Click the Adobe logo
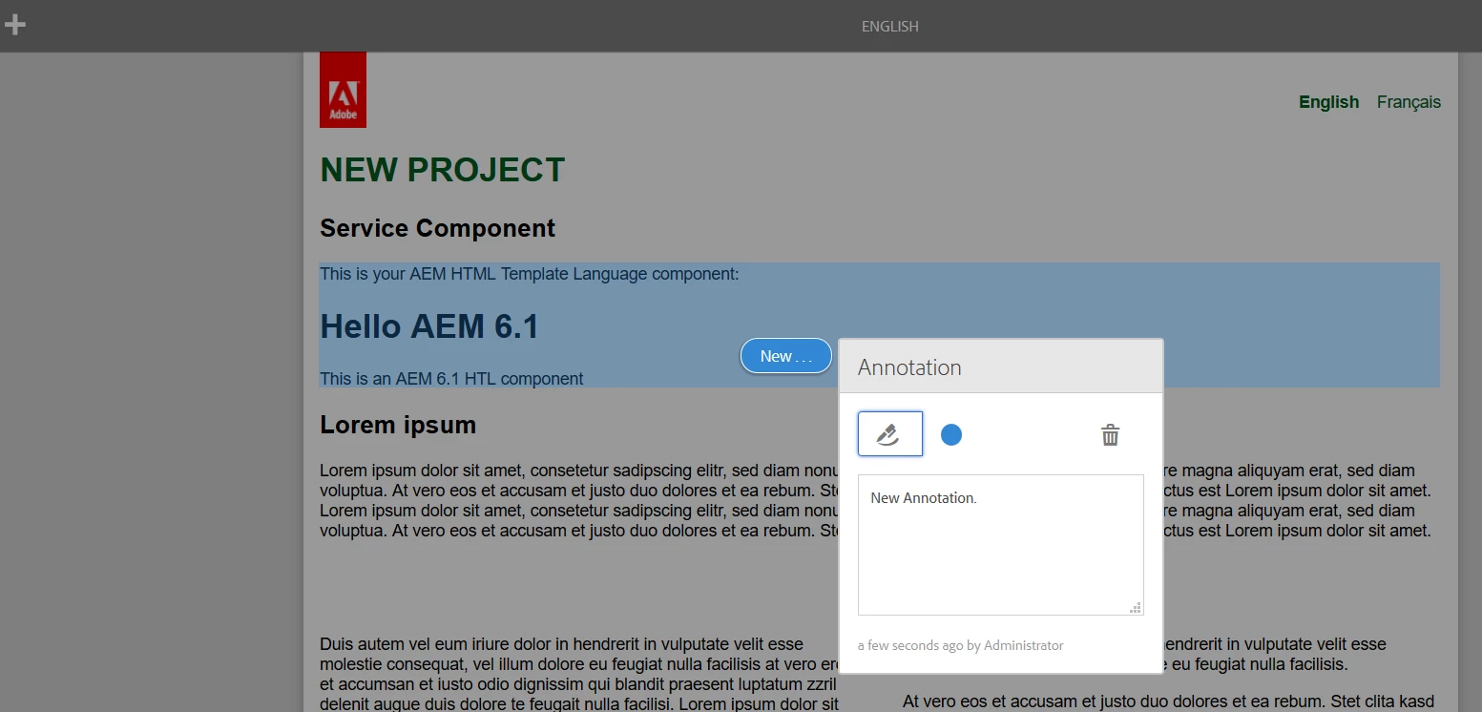Viewport: 1482px width, 712px height. 343,90
